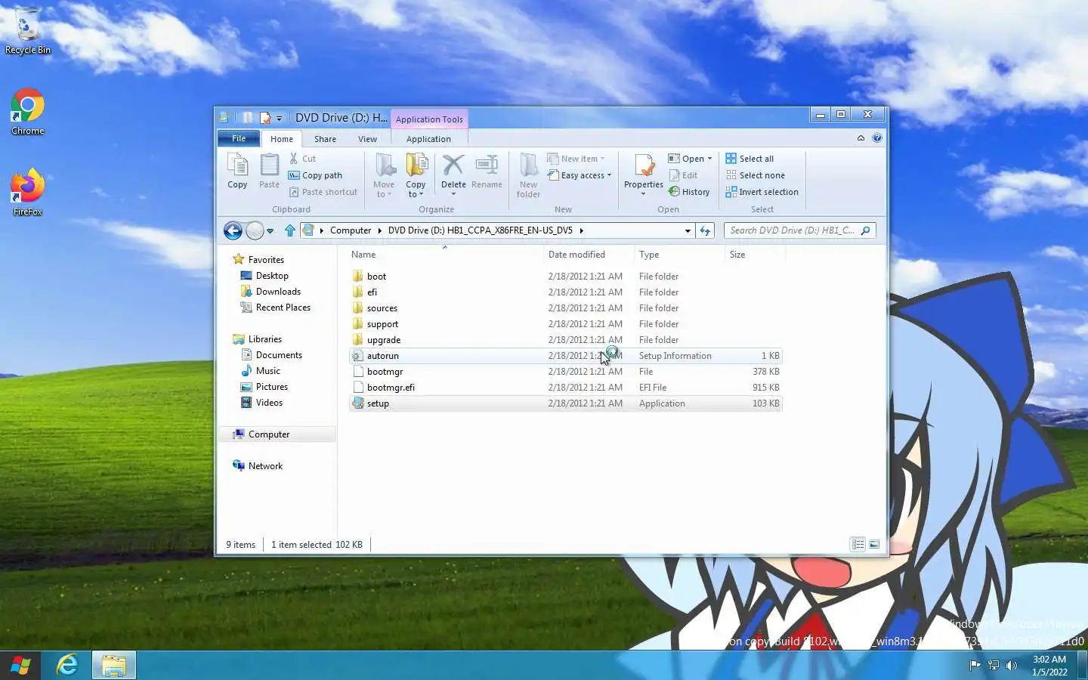Switch to the View ribbon tab
This screenshot has height=680, width=1088.
(367, 139)
